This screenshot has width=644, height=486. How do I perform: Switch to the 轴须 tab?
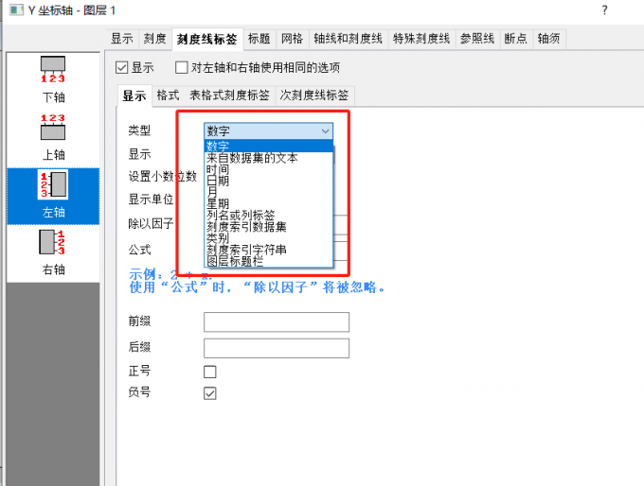tap(548, 39)
